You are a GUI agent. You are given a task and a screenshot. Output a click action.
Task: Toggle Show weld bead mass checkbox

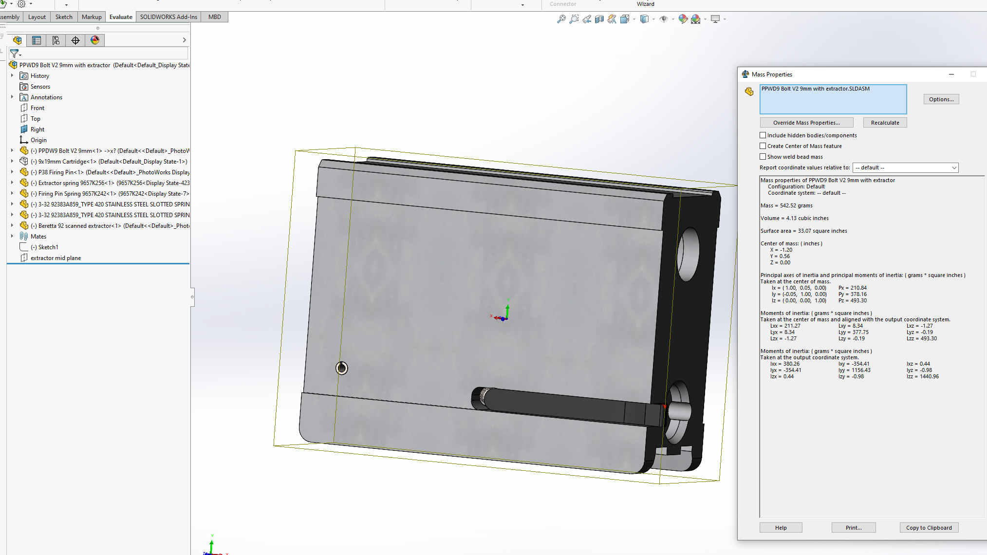click(763, 157)
